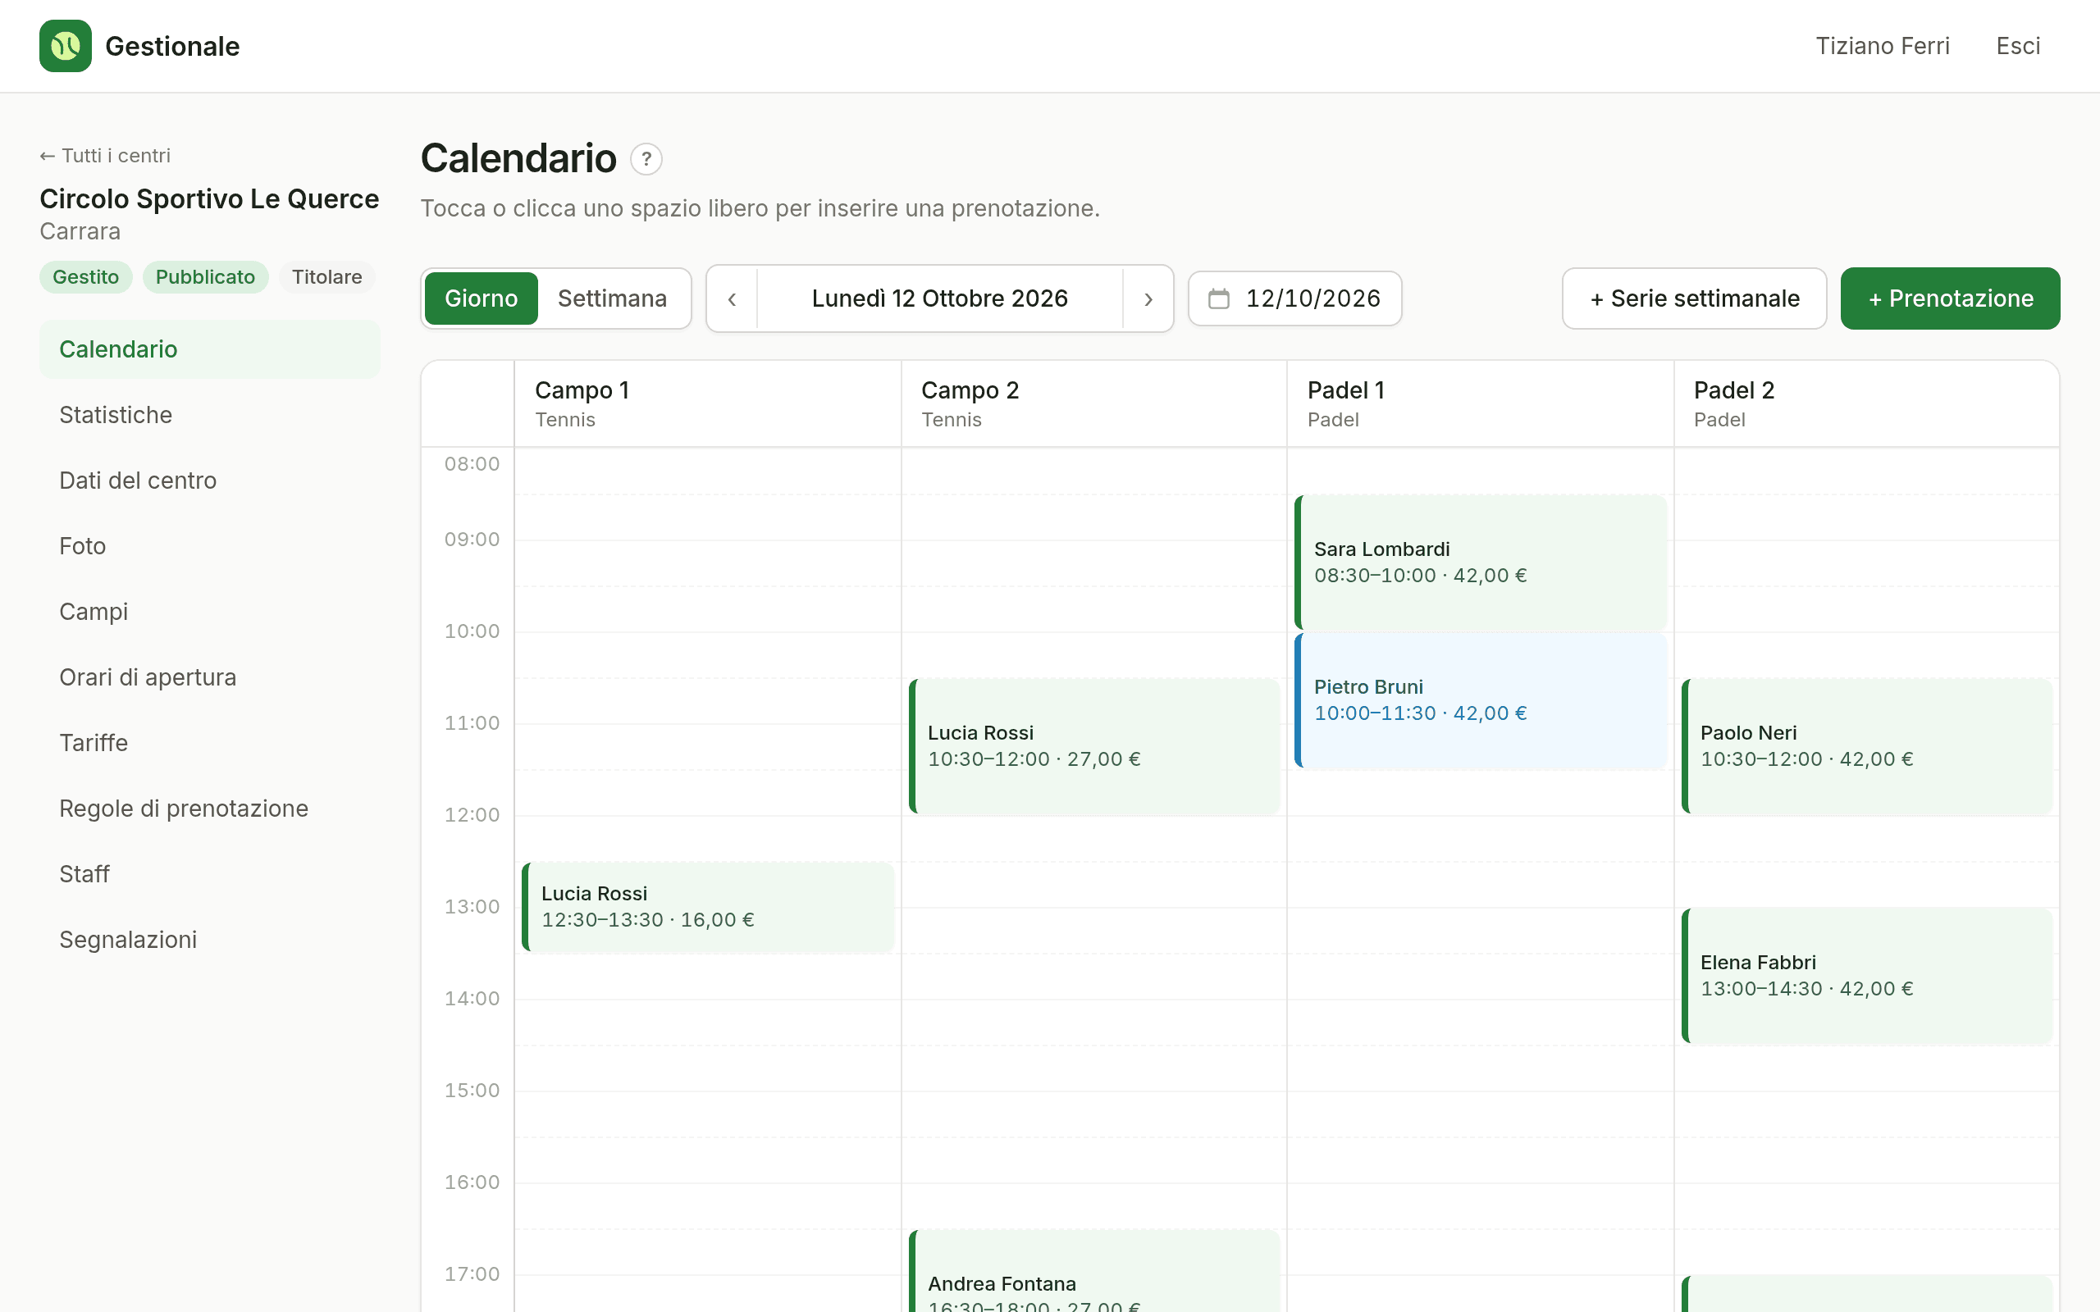Click the Campo 2 column header
This screenshot has width=2100, height=1312.
(1094, 404)
